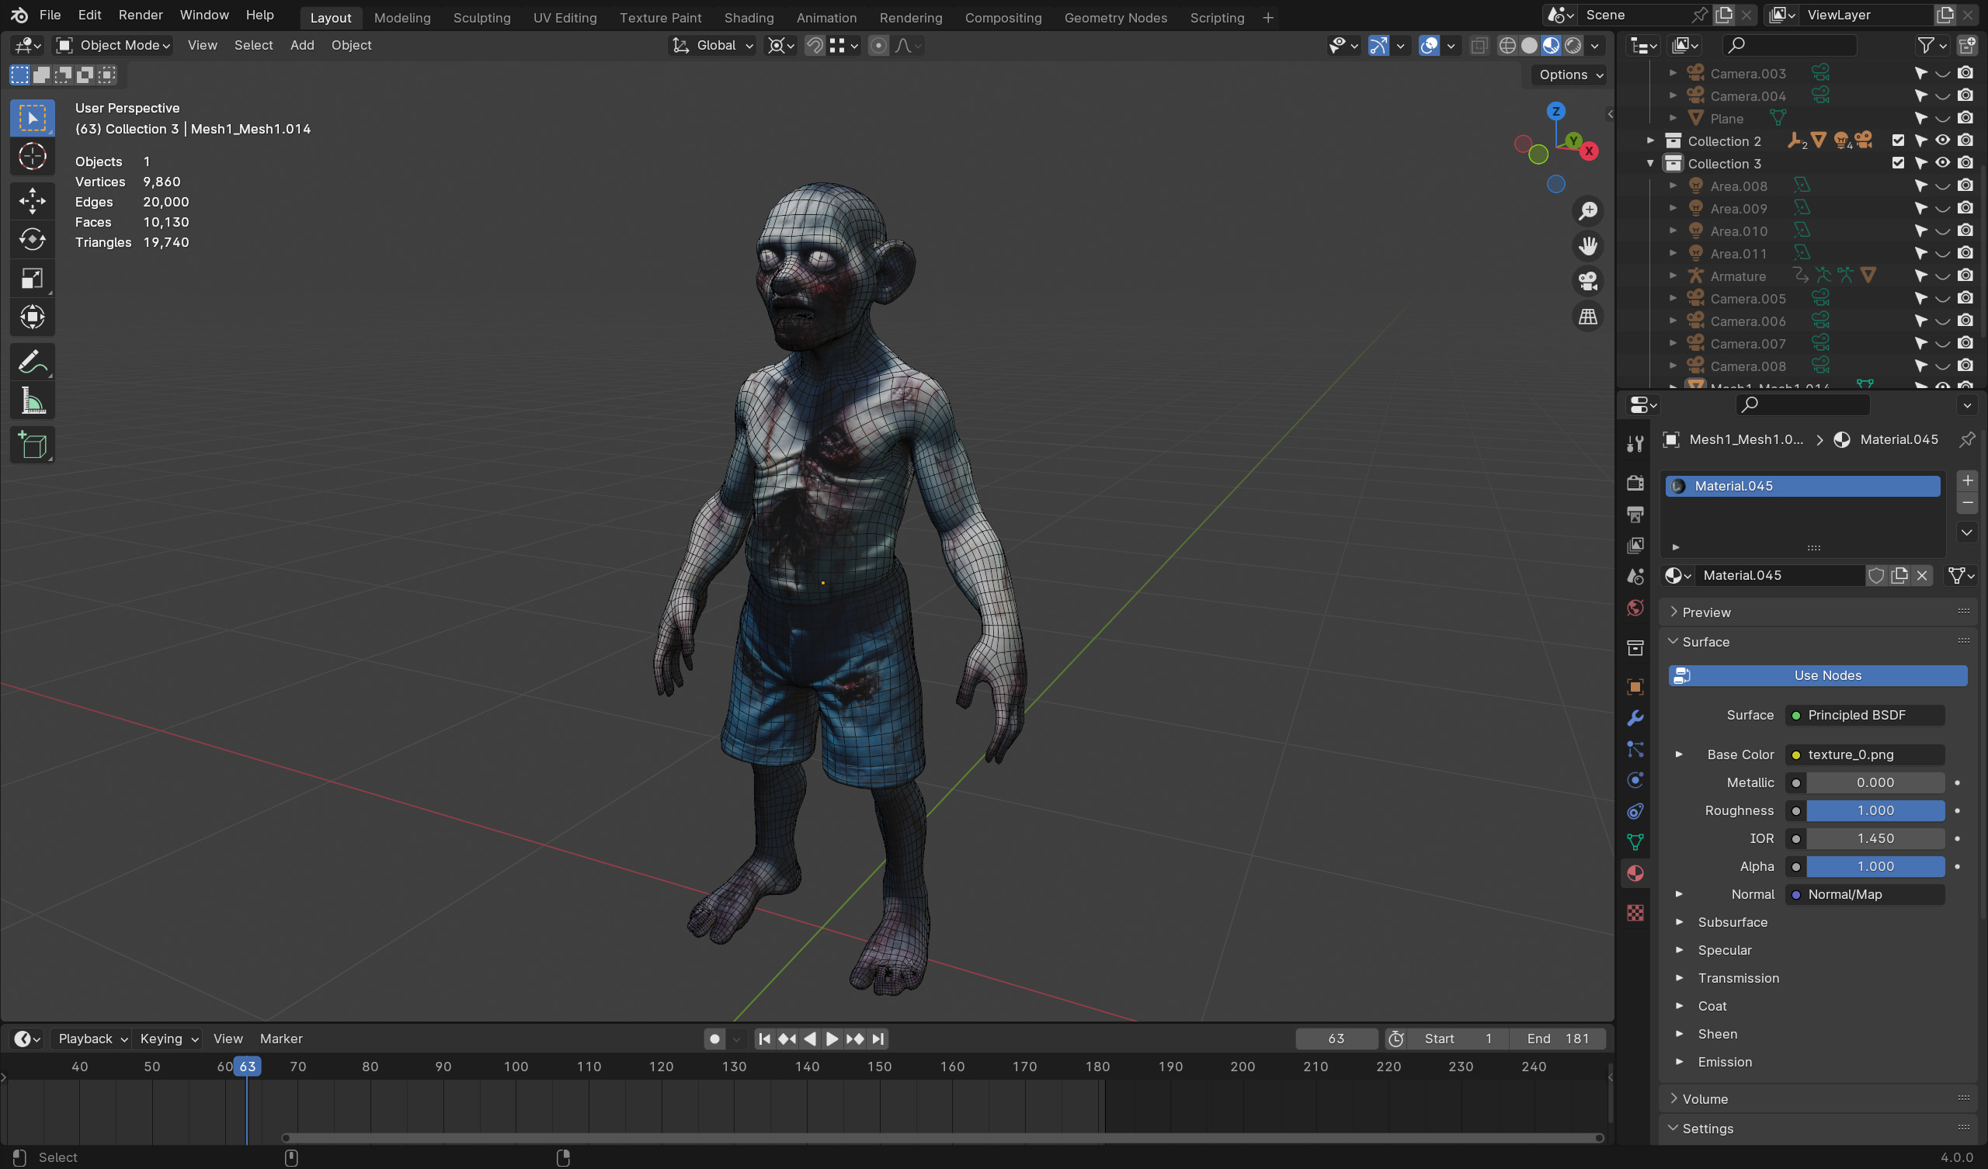Uncheck Collection 2 exclude checkbox
Viewport: 1988px width, 1169px height.
coord(1898,140)
